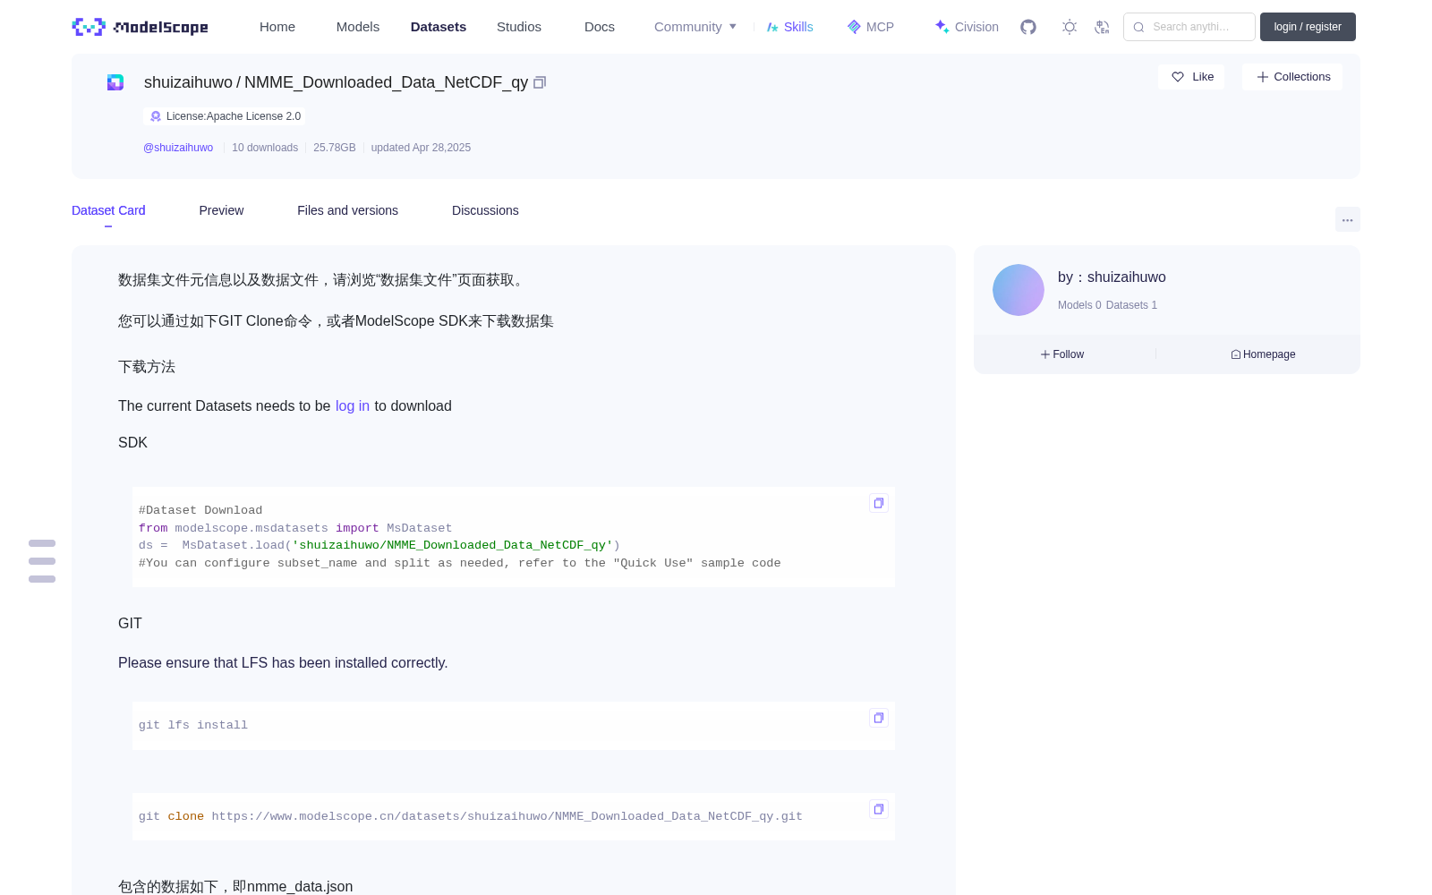Open the author Homepage
The image size is (1432, 895).
click(x=1263, y=354)
